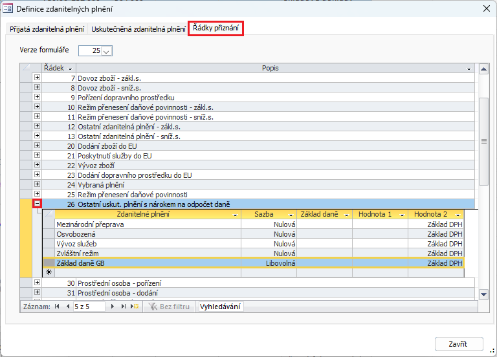Go to previous record arrow
Viewport: 497px width, 357px height.
(68, 307)
